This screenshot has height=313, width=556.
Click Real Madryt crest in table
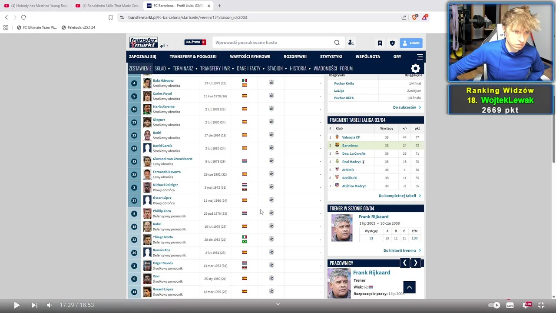click(x=337, y=161)
